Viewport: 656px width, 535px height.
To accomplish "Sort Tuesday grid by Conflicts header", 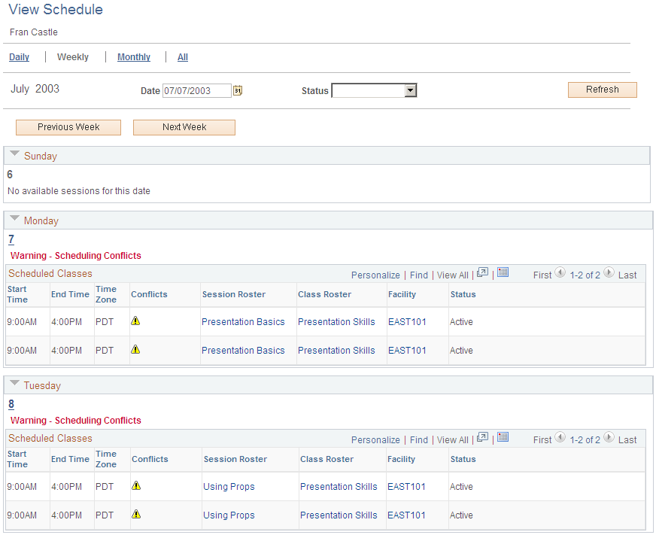I will [150, 459].
